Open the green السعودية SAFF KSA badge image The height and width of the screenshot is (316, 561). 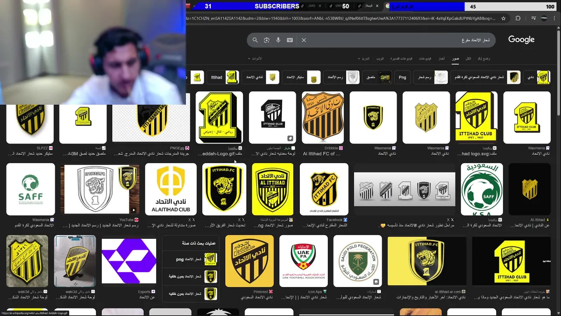[482, 189]
